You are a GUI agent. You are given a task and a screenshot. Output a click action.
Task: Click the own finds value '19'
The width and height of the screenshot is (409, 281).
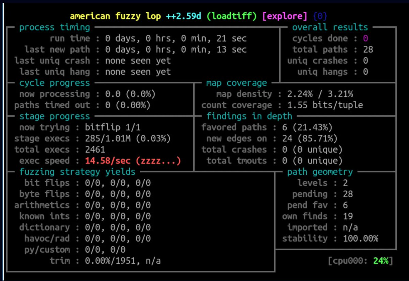348,217
